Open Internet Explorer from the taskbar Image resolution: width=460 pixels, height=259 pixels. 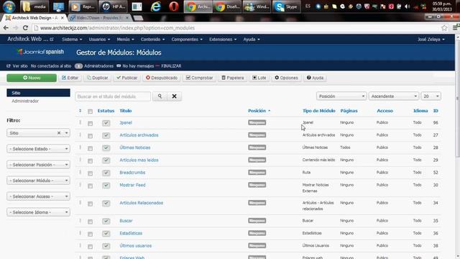coord(155,6)
